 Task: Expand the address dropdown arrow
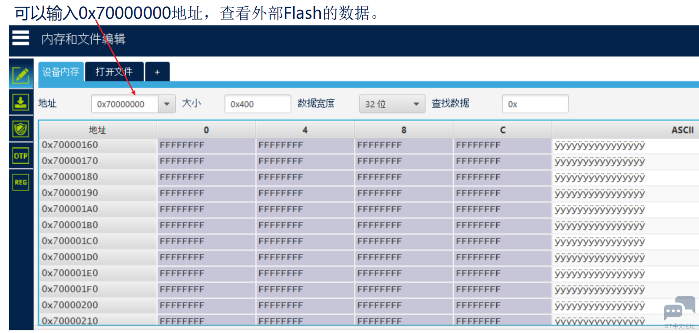pos(167,104)
